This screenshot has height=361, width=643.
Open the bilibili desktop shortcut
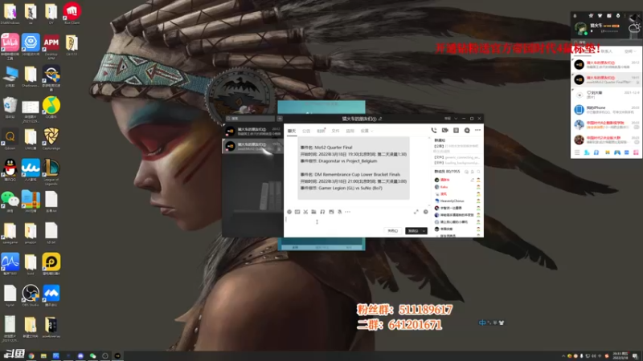click(10, 47)
